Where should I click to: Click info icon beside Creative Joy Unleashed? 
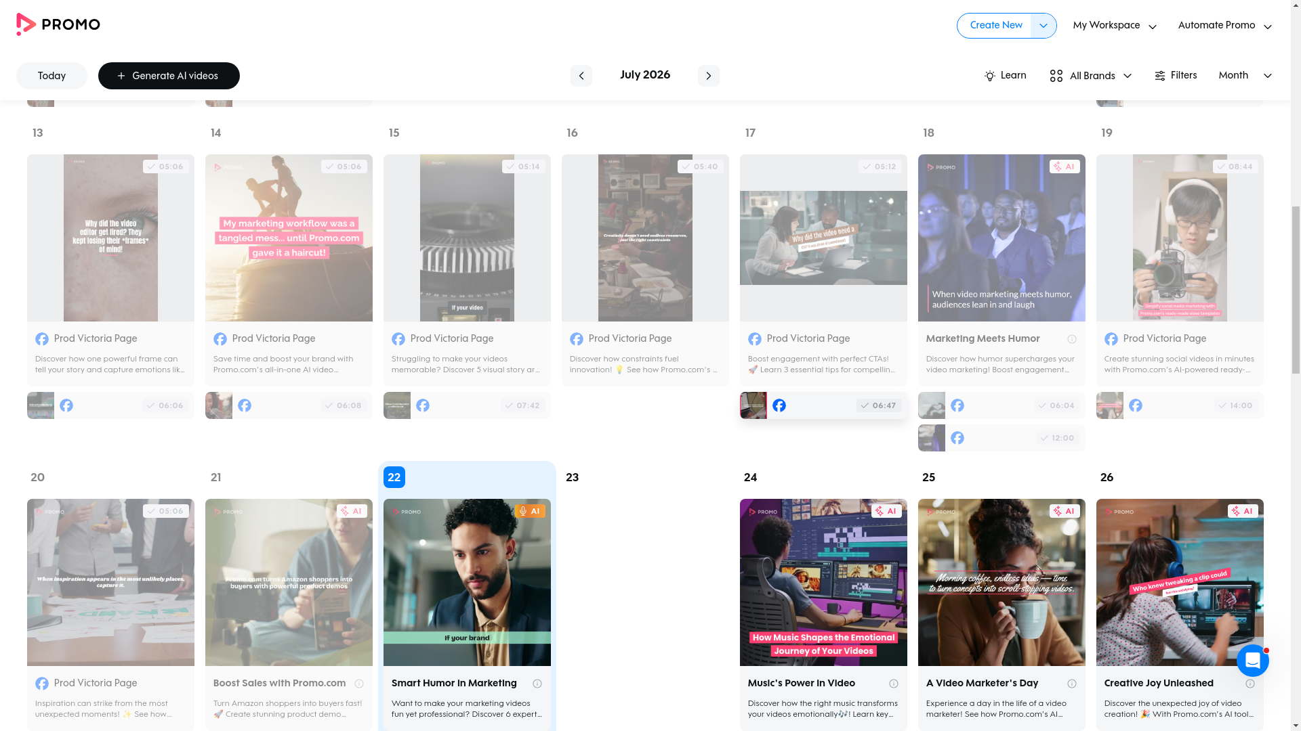(x=1250, y=684)
